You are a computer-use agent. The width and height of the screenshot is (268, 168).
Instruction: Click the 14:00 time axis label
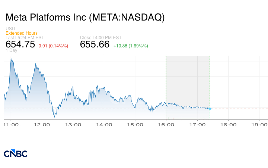click(x=103, y=125)
